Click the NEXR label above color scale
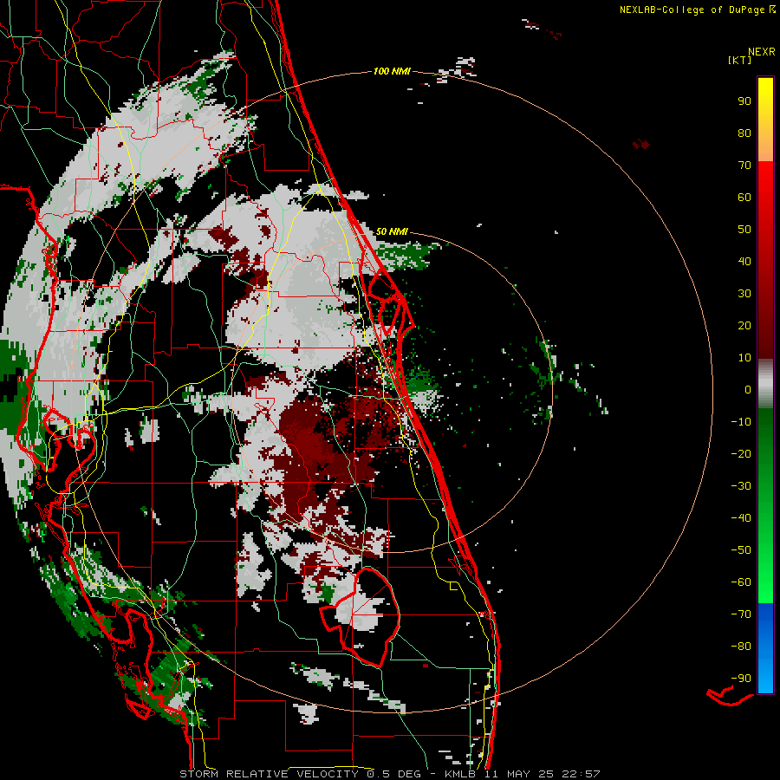Viewport: 780px width, 780px height. 761,52
